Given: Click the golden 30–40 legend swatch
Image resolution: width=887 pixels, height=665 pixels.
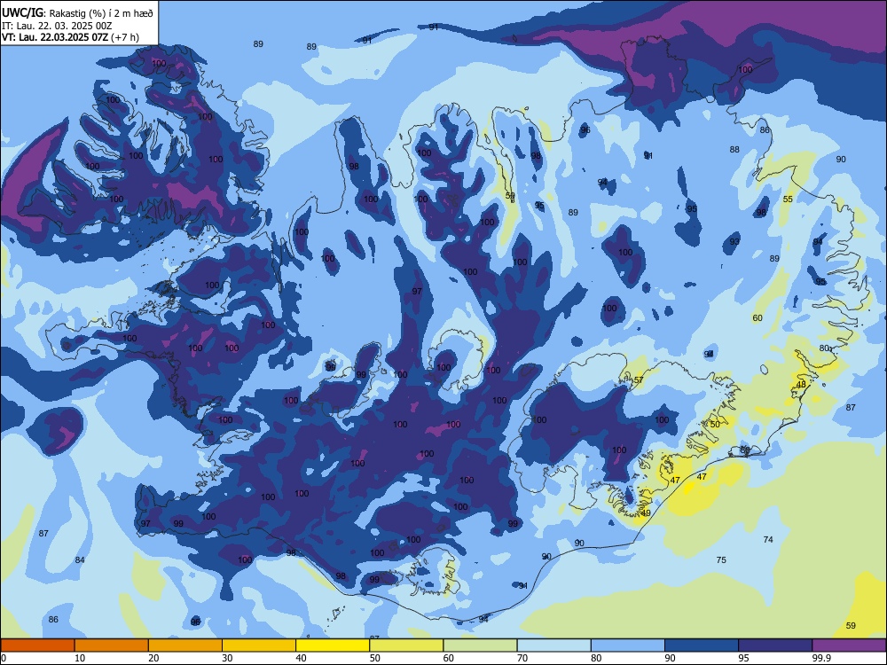Looking at the screenshot, I should [259, 645].
